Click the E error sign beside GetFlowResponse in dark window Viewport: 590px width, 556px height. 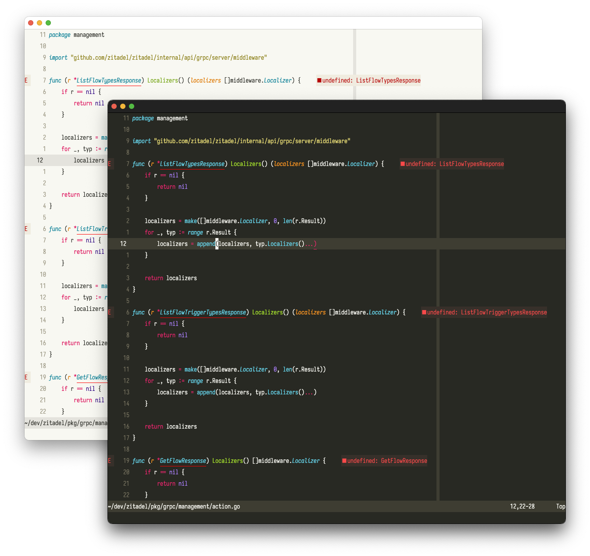[110, 461]
